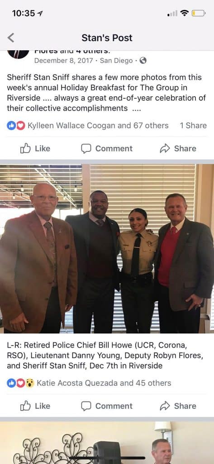Viewport: 214px width, 464px height.
Task: Open the group photo with four people
Action: (107, 249)
